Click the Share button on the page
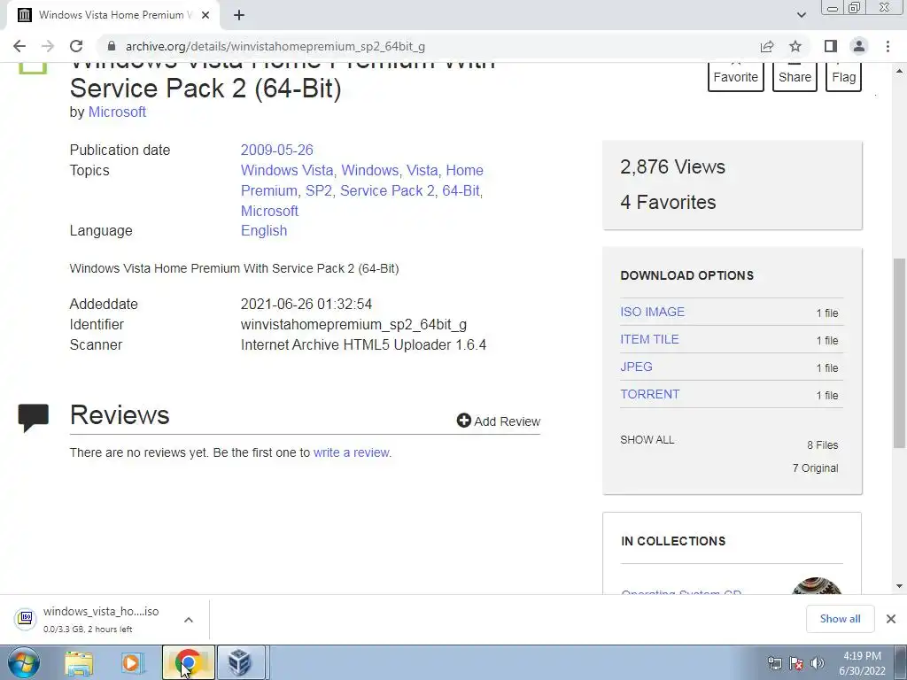Screen dimensions: 907x680 (795, 76)
